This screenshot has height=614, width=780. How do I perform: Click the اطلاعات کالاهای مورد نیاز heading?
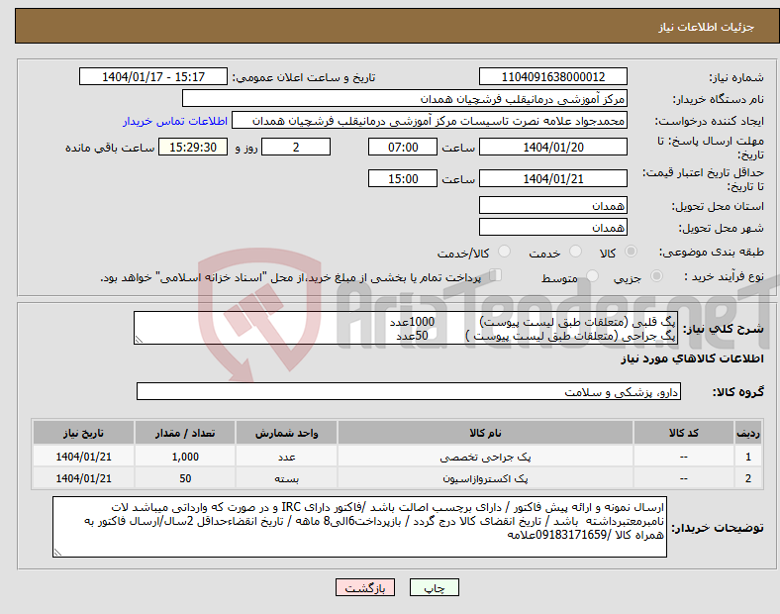(692, 358)
